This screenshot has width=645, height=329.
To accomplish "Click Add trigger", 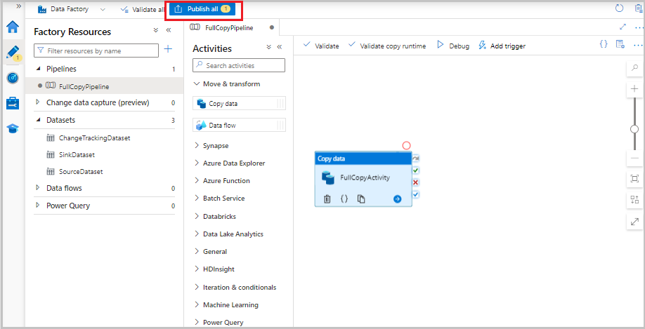I will click(x=502, y=46).
